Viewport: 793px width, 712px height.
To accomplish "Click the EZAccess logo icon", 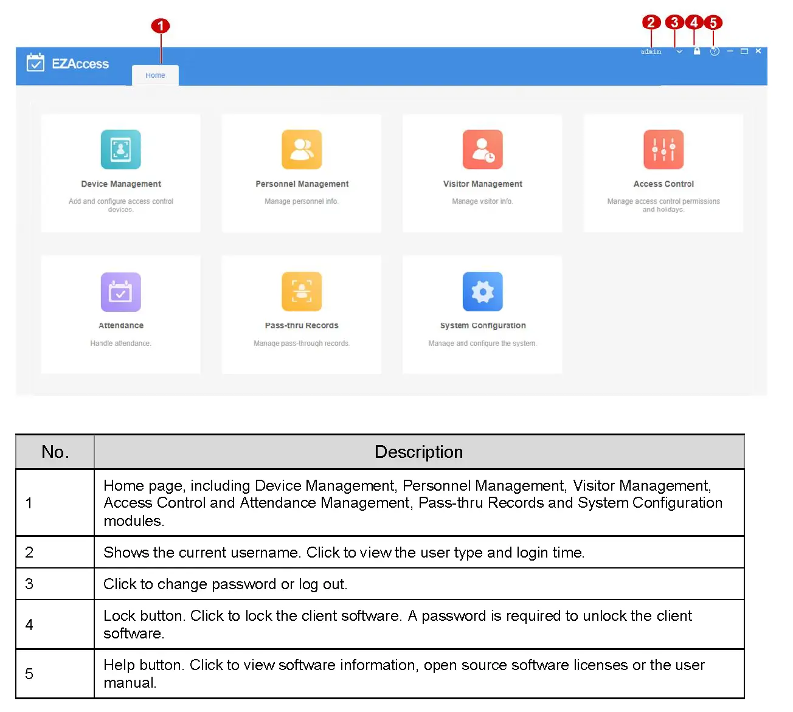I will [x=35, y=63].
